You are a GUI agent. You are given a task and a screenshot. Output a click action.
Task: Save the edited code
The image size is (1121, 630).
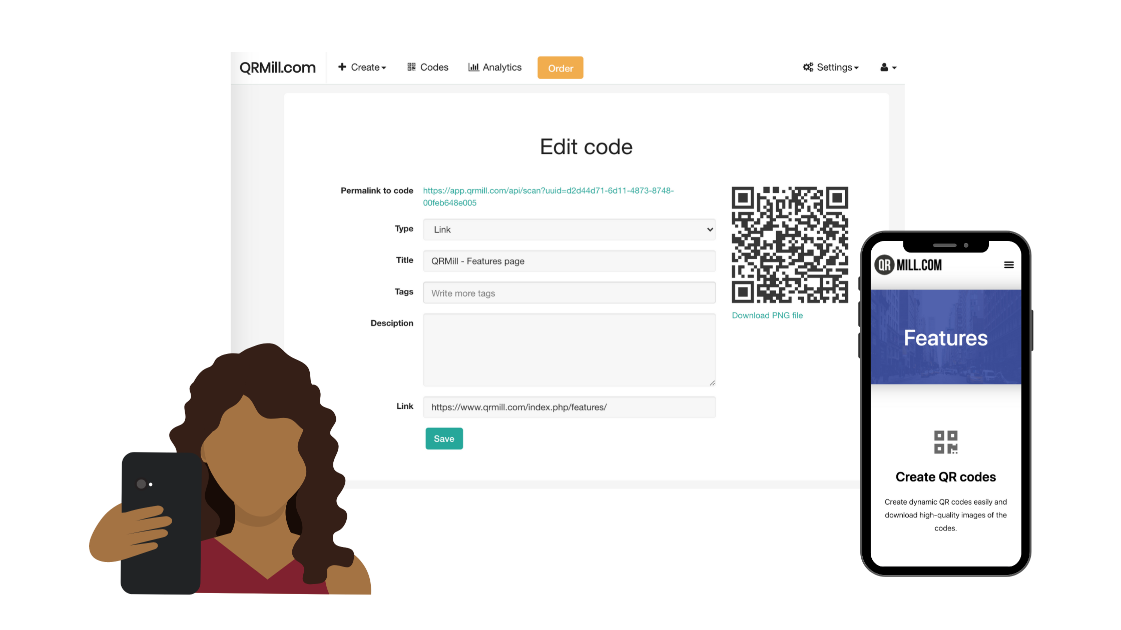tap(444, 438)
